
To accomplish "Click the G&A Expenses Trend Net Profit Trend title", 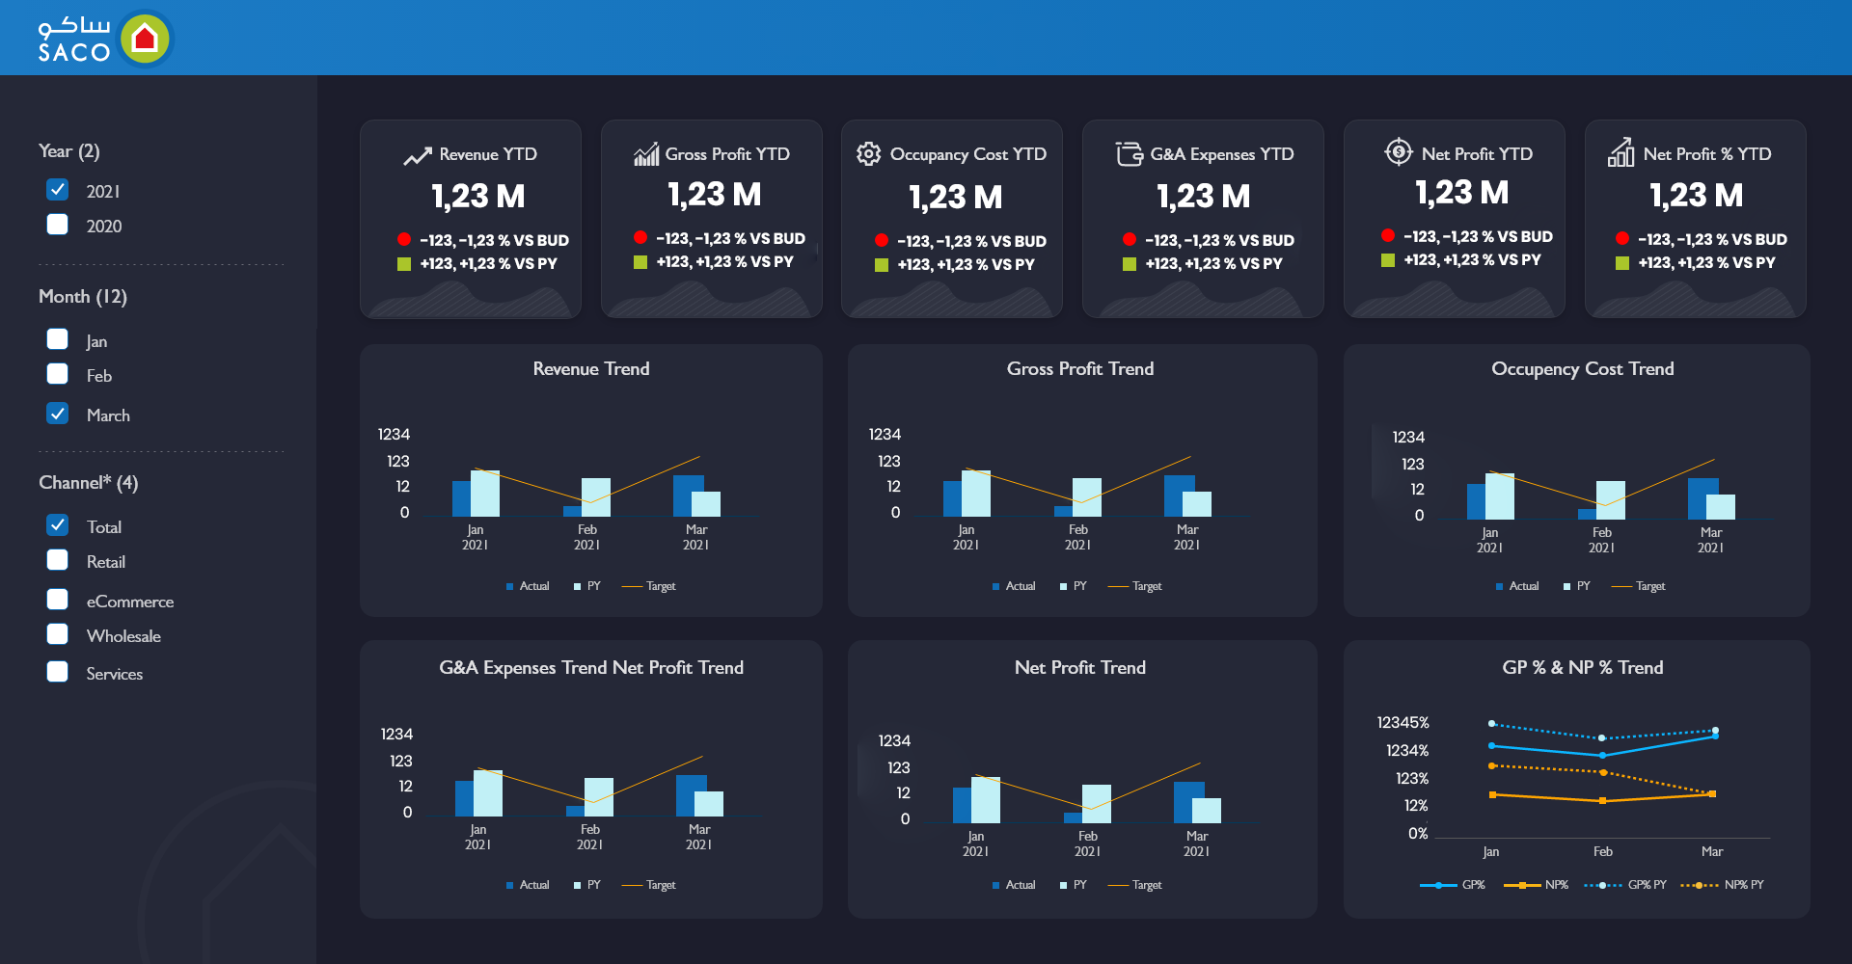I will [x=591, y=668].
